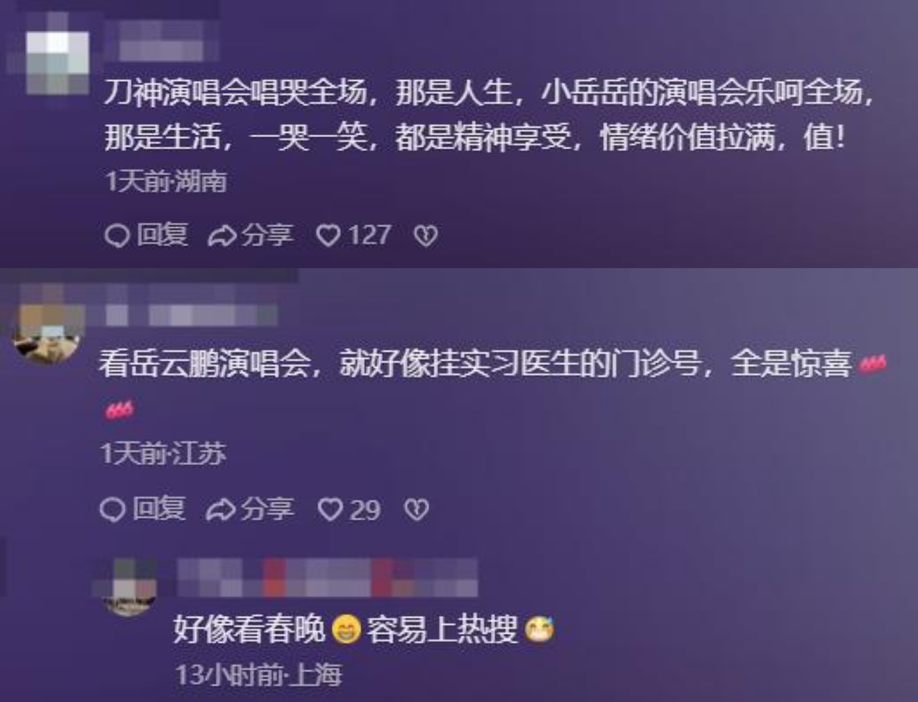The width and height of the screenshot is (918, 702).
Task: Click reply icon under the Hunan comment
Action: click(116, 236)
